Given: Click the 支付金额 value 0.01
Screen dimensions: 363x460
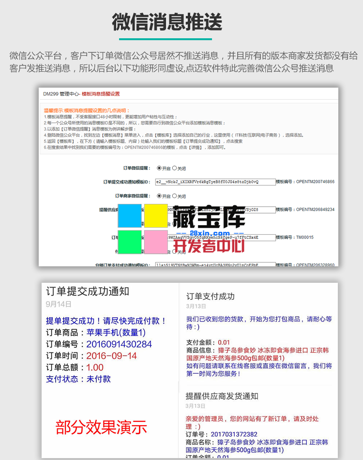Looking at the screenshot, I should click(x=224, y=342).
